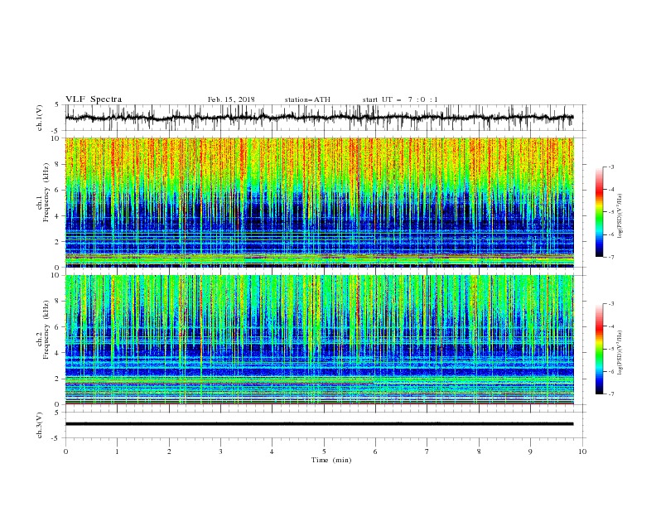This screenshot has width=656, height=507.
Task: Click the 'start UT = 7 :0 :1' text
Action: coord(400,99)
